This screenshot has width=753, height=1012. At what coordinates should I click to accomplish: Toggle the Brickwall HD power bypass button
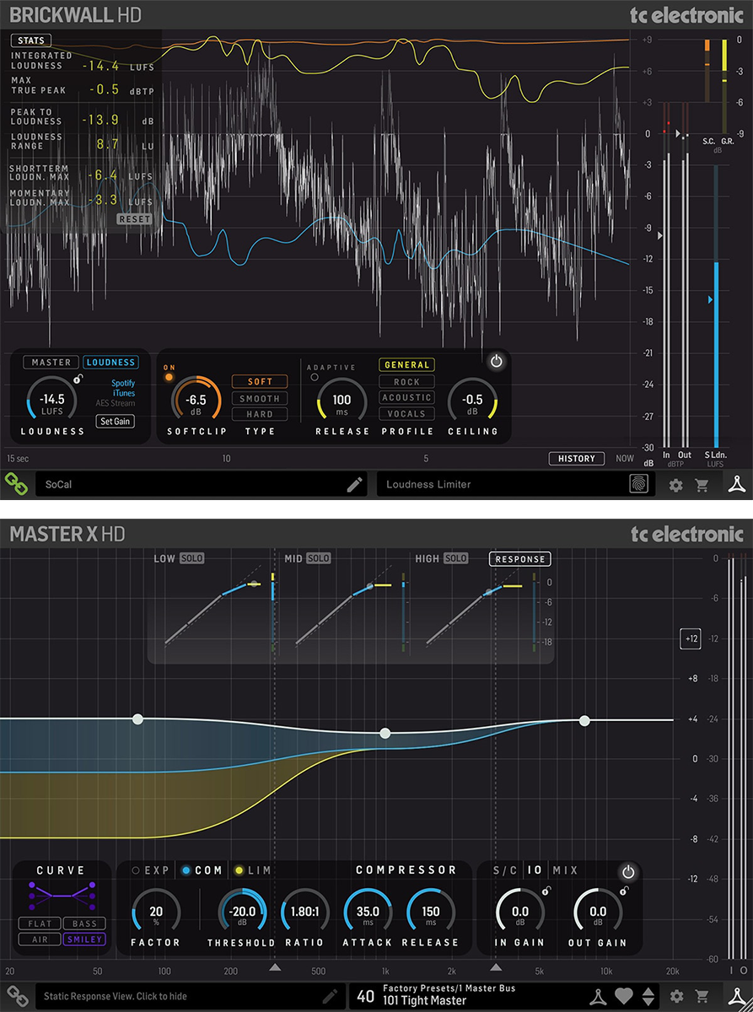(x=497, y=361)
